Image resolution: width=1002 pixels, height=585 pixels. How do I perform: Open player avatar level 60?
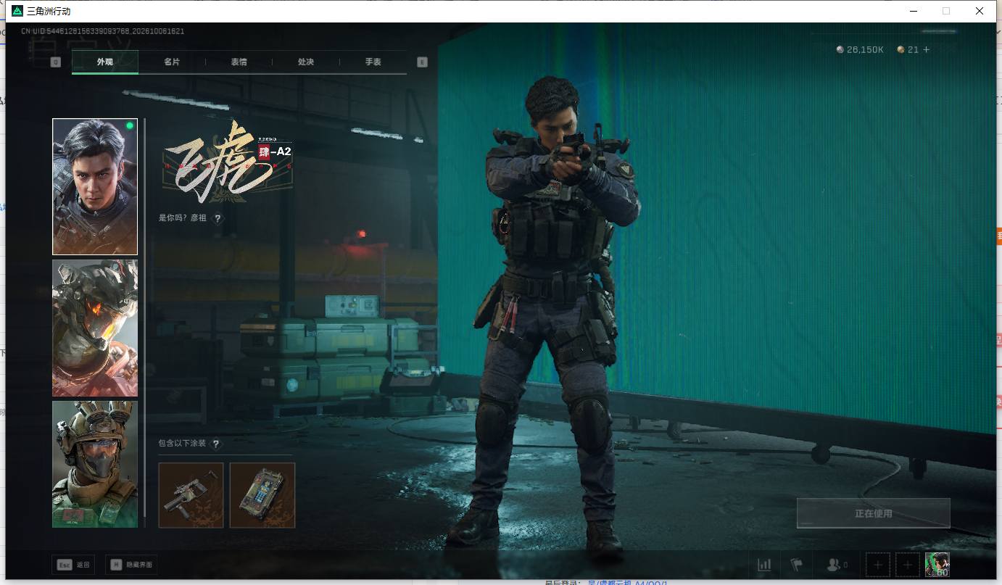937,565
